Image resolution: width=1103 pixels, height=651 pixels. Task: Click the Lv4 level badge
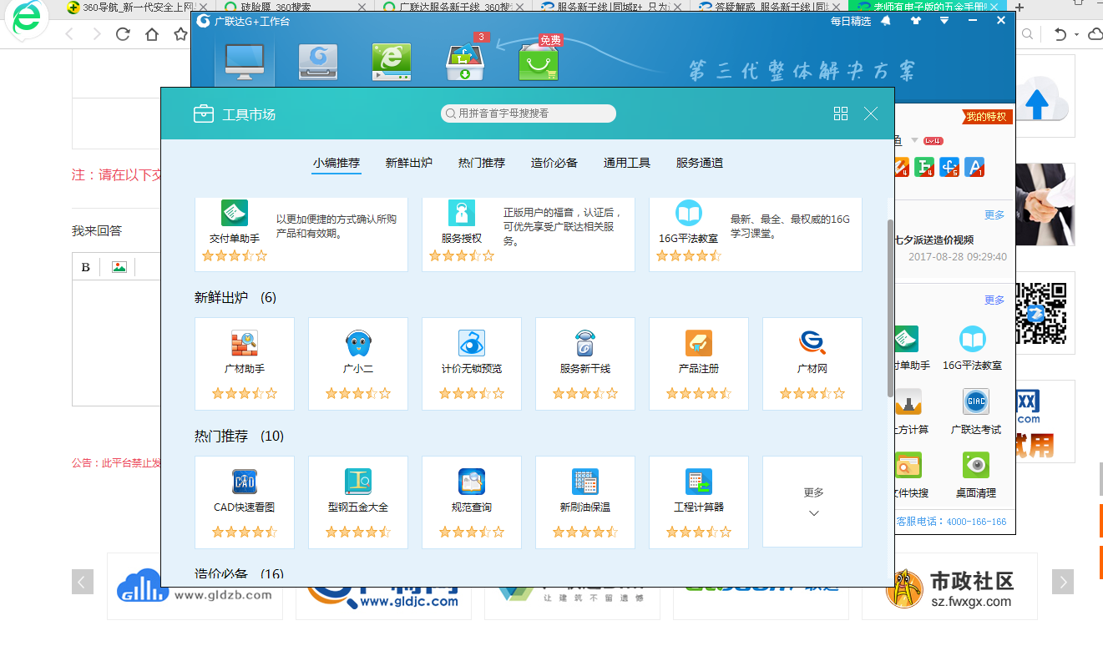934,140
